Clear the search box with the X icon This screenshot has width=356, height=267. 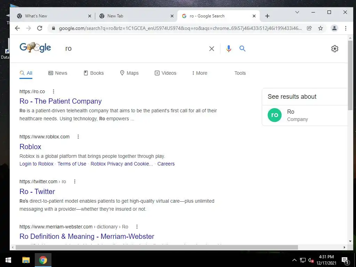[212, 49]
